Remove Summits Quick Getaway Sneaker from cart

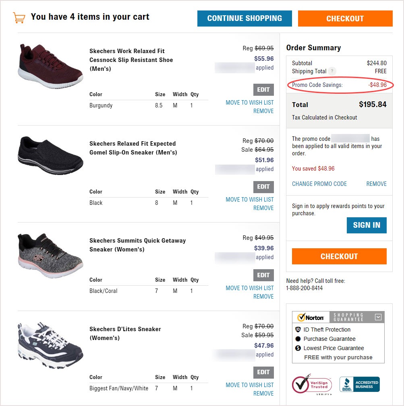(x=263, y=297)
